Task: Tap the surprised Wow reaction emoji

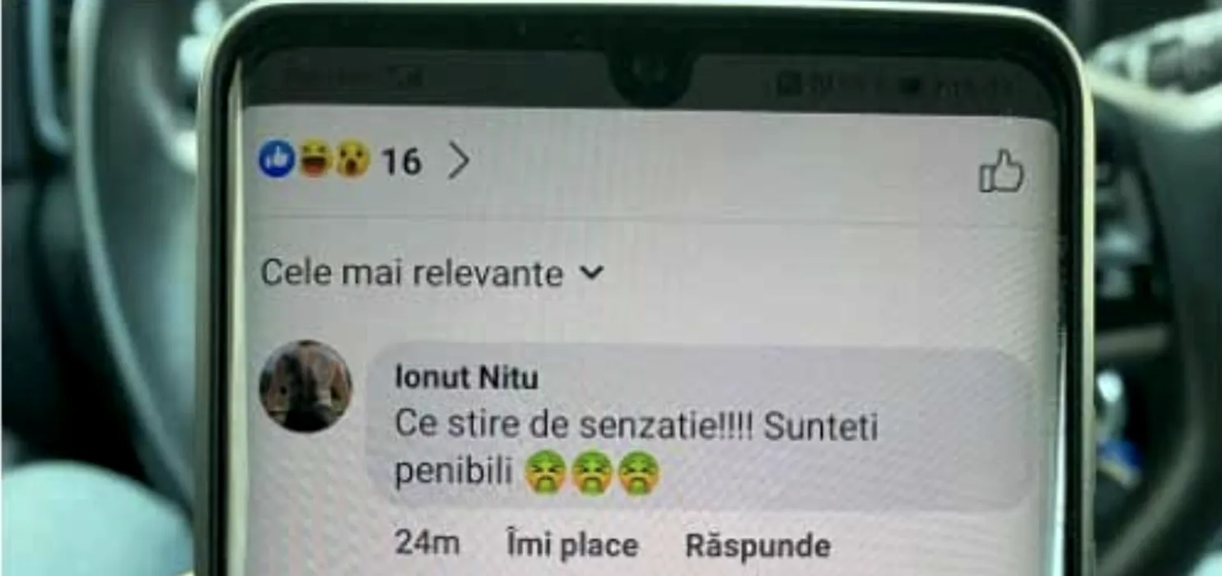Action: (352, 159)
